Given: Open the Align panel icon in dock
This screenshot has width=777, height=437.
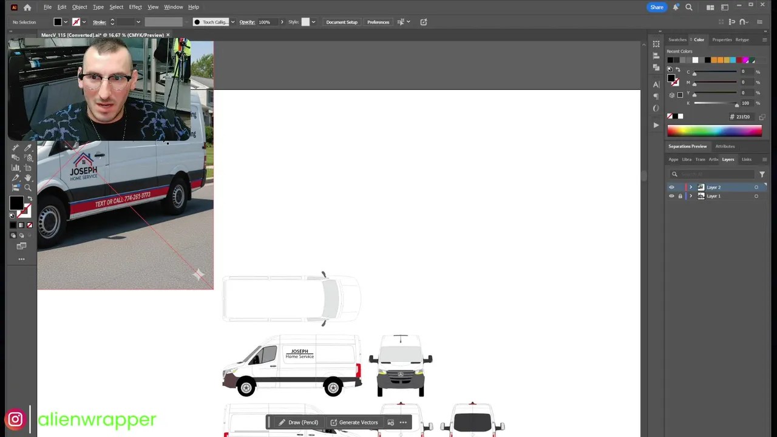Looking at the screenshot, I should point(656,55).
